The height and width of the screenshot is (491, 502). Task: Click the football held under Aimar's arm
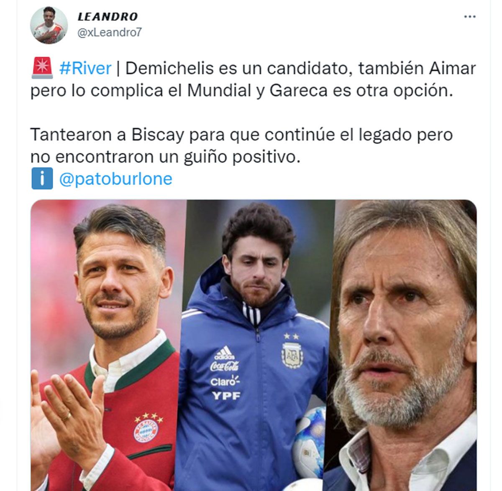coord(309,437)
